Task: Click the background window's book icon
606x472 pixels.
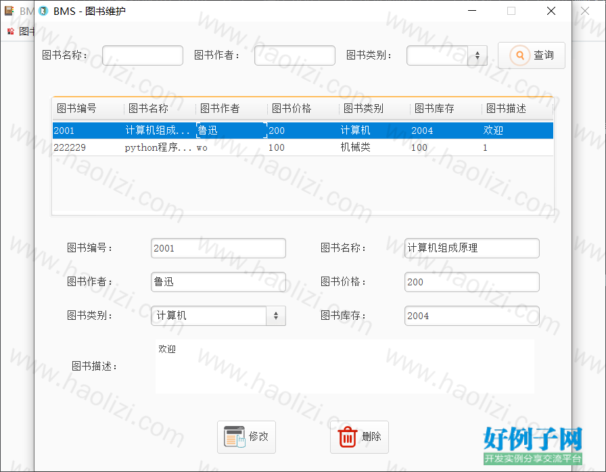Action: [9, 11]
